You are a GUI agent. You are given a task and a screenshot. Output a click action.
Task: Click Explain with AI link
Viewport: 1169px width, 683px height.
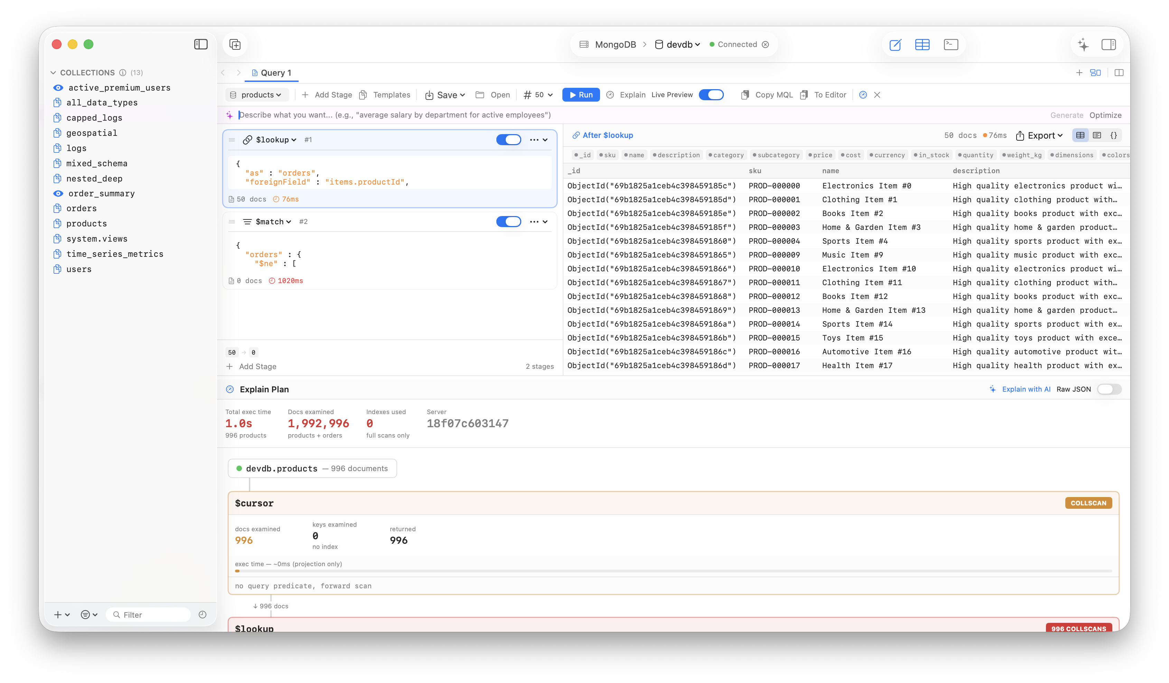pos(1026,389)
